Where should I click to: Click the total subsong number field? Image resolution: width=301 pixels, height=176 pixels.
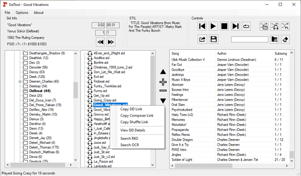(111, 33)
